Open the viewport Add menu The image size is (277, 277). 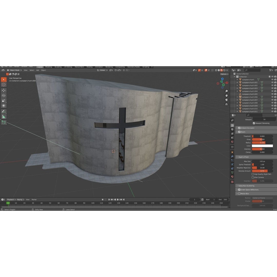point(38,70)
